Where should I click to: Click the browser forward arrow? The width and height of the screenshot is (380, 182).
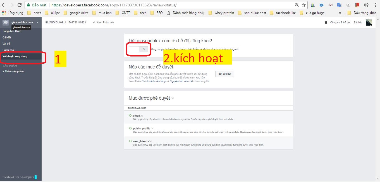tap(12, 5)
